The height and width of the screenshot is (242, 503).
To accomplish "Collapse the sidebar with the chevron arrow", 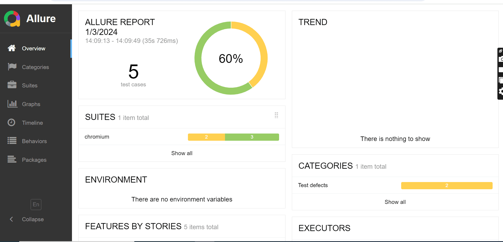I will point(11,219).
